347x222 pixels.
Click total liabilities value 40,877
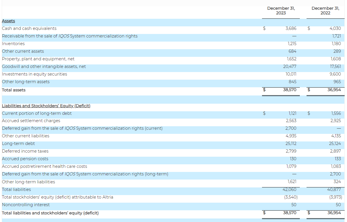[334, 189]
